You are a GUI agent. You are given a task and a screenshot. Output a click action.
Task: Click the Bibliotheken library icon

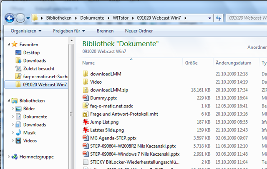(x=15, y=101)
